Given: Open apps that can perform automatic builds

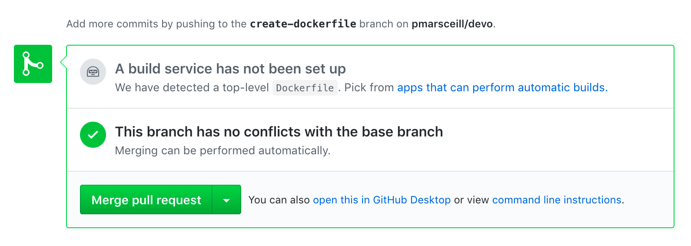Looking at the screenshot, I should coord(502,87).
